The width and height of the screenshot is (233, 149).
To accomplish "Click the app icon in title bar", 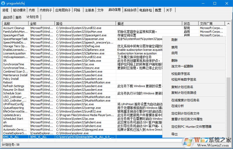I will (4, 3).
